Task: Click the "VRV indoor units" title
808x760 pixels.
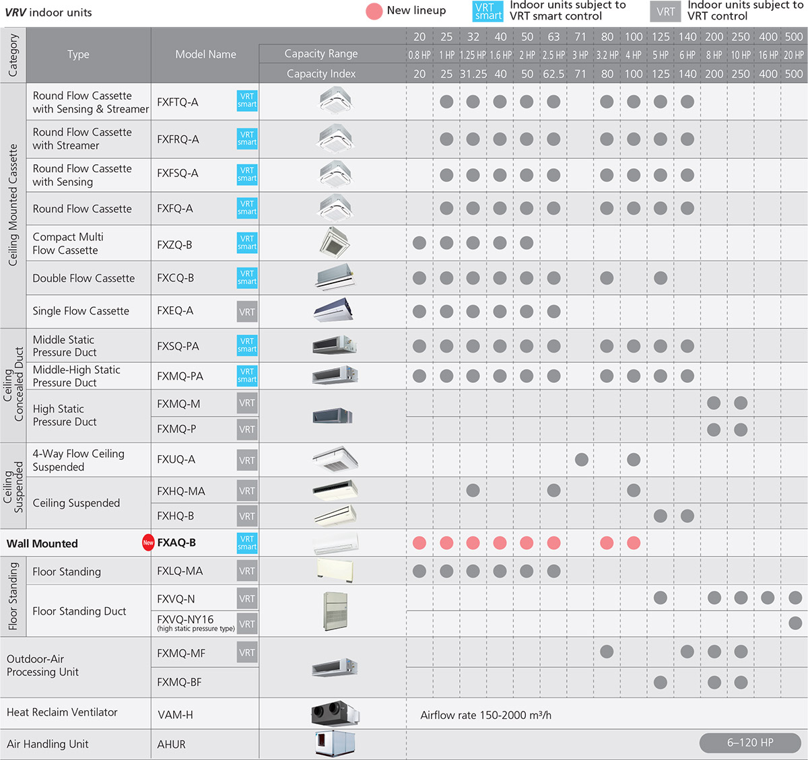Action: click(48, 12)
